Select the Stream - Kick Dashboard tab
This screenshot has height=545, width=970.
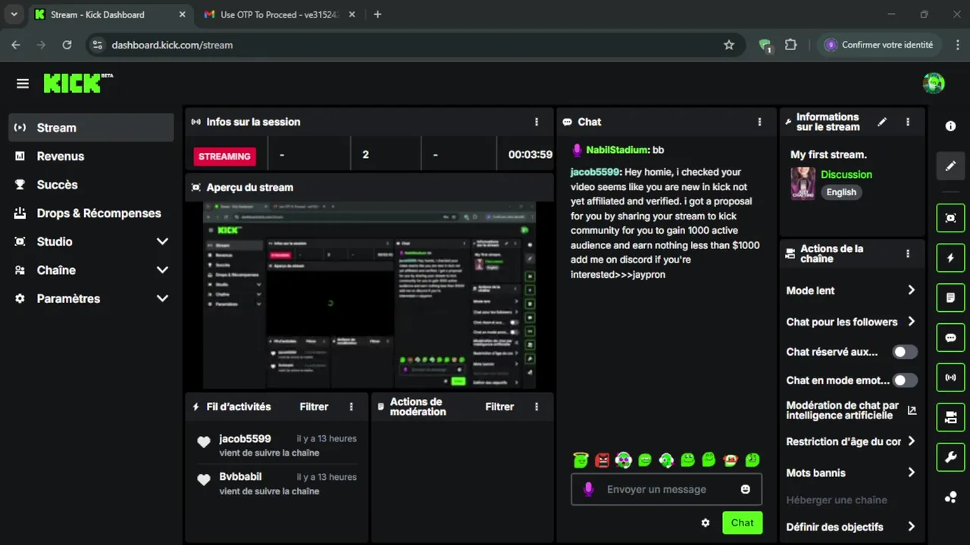click(x=111, y=14)
